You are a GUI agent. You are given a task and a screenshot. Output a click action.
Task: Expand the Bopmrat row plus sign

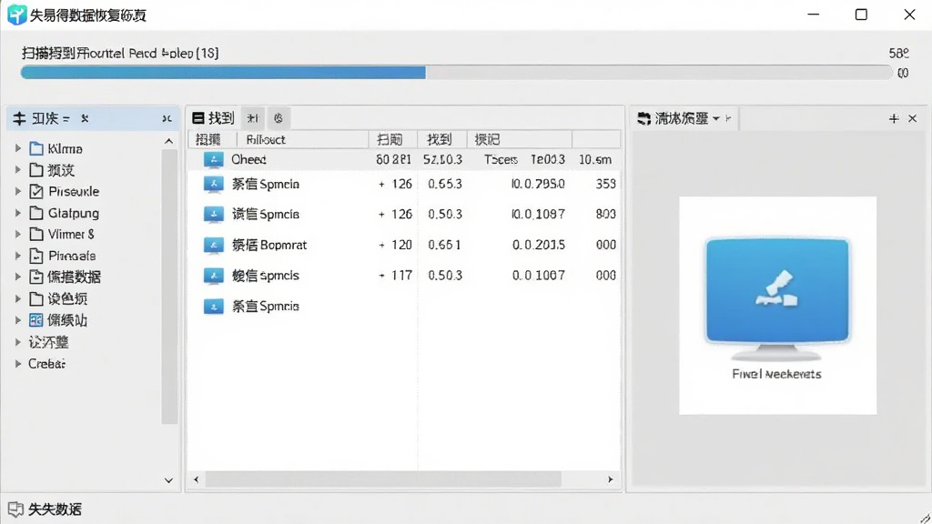pos(381,245)
